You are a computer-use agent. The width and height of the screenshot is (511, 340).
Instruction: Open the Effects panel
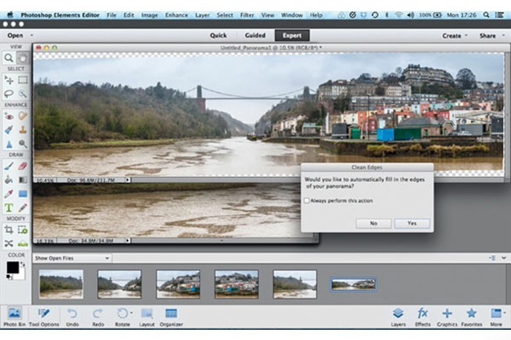423,315
